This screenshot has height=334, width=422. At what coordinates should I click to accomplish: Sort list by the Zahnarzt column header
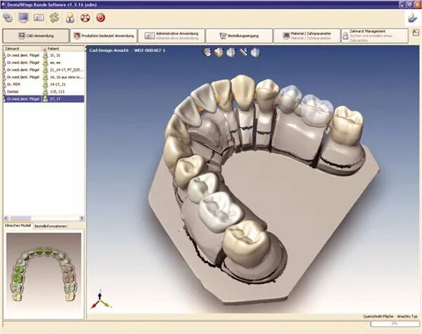23,49
